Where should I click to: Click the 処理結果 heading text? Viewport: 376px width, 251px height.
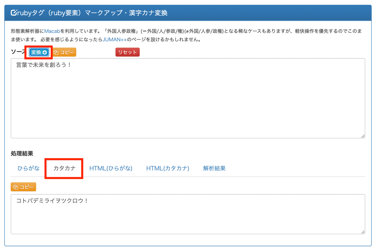[22, 153]
